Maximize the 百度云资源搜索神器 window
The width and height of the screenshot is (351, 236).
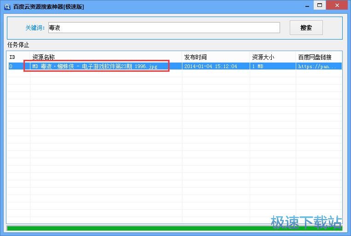click(x=320, y=6)
